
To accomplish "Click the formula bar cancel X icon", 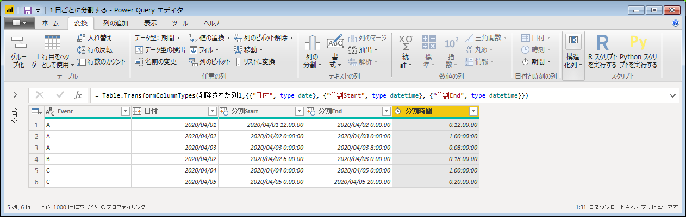I will pos(39,95).
